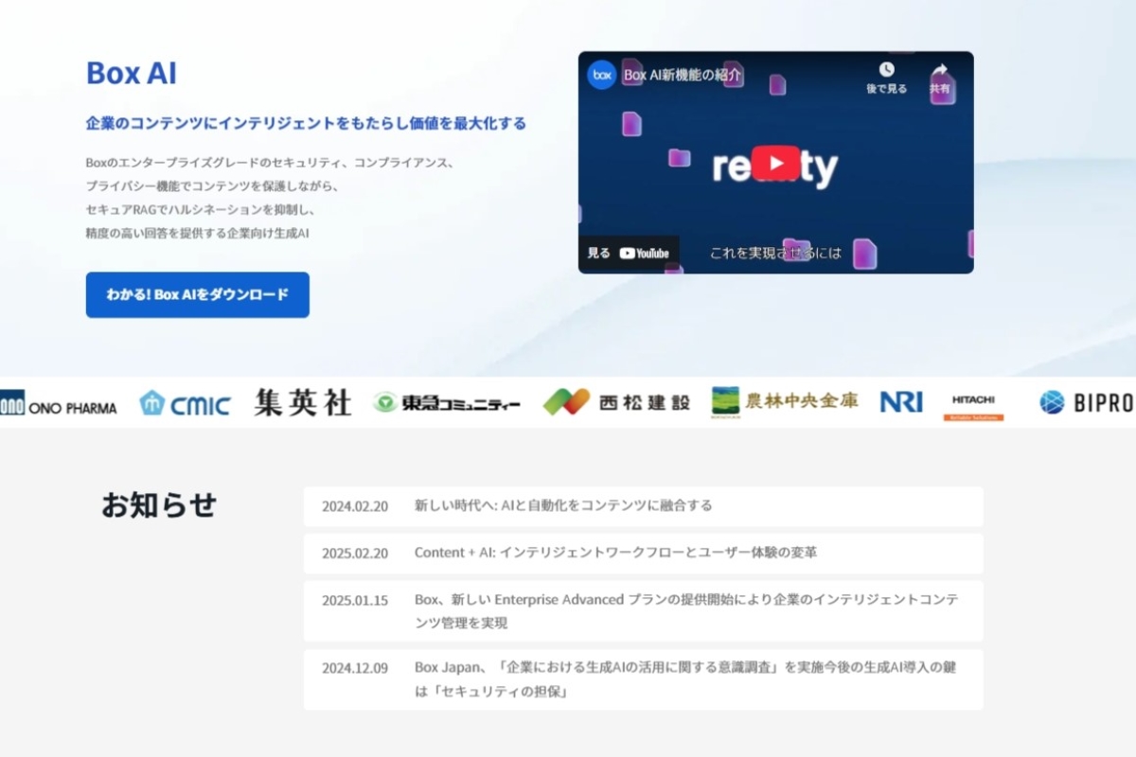The image size is (1136, 757).
Task: Click the NRI logo
Action: click(900, 402)
